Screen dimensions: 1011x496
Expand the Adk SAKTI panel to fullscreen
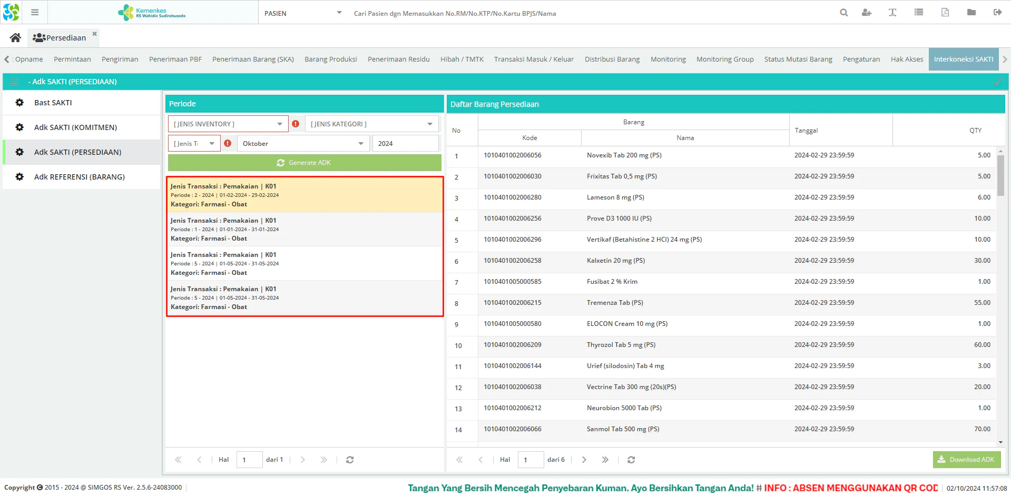[998, 82]
